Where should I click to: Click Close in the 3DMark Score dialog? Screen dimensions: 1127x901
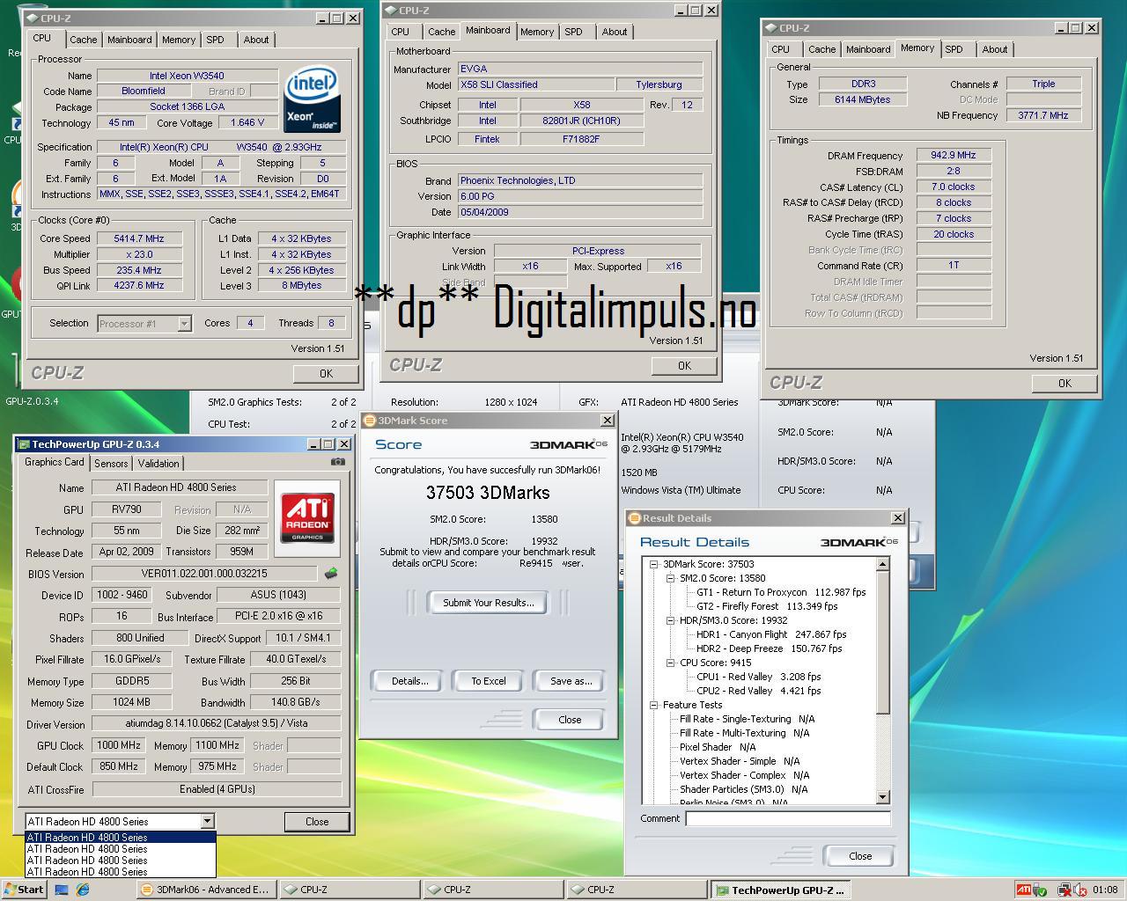pyautogui.click(x=570, y=720)
